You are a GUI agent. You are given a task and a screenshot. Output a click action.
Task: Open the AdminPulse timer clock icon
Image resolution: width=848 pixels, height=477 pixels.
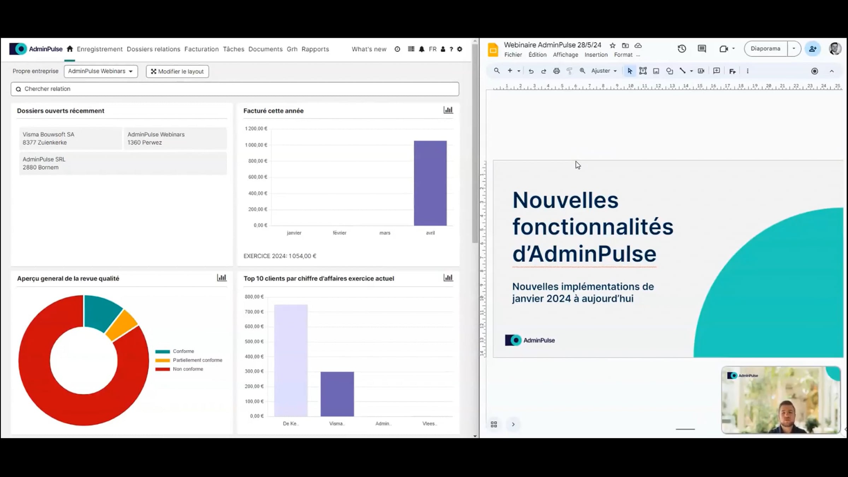click(397, 49)
